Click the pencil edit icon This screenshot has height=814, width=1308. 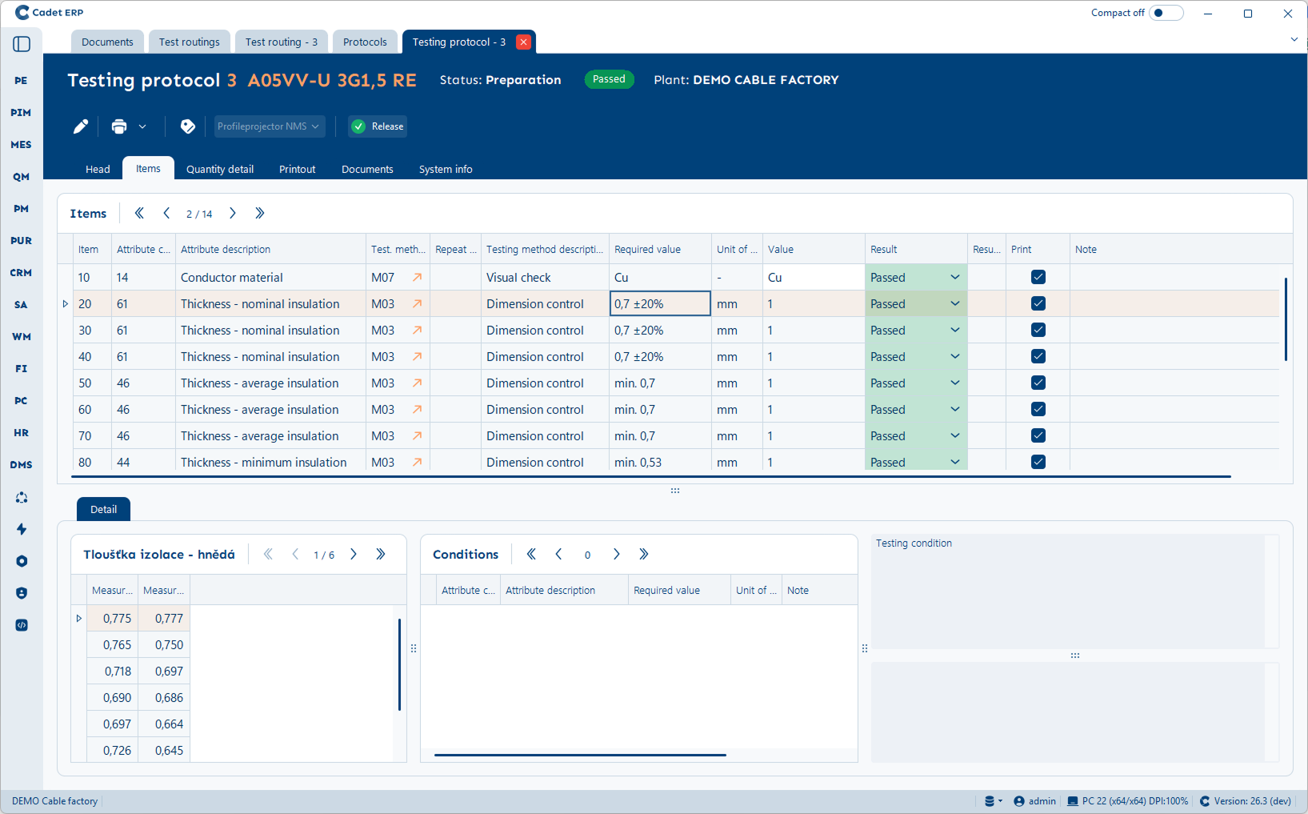pos(81,126)
